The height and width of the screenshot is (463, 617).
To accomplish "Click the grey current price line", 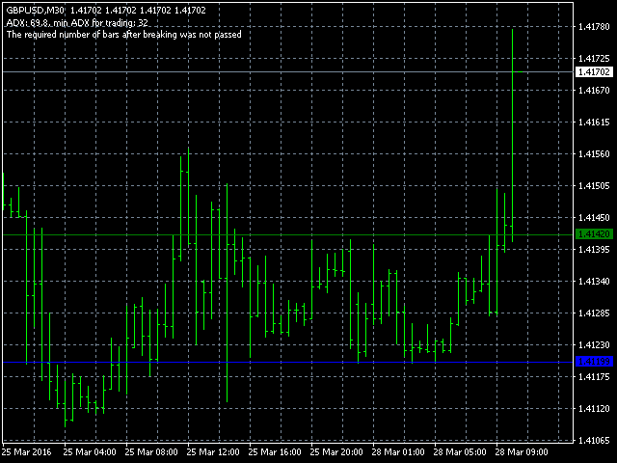I will tap(287, 72).
